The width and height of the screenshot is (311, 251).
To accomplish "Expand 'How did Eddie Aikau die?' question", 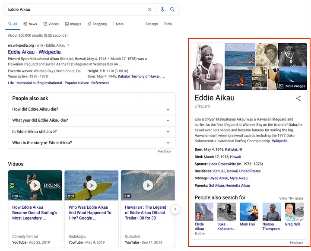I will (92, 109).
